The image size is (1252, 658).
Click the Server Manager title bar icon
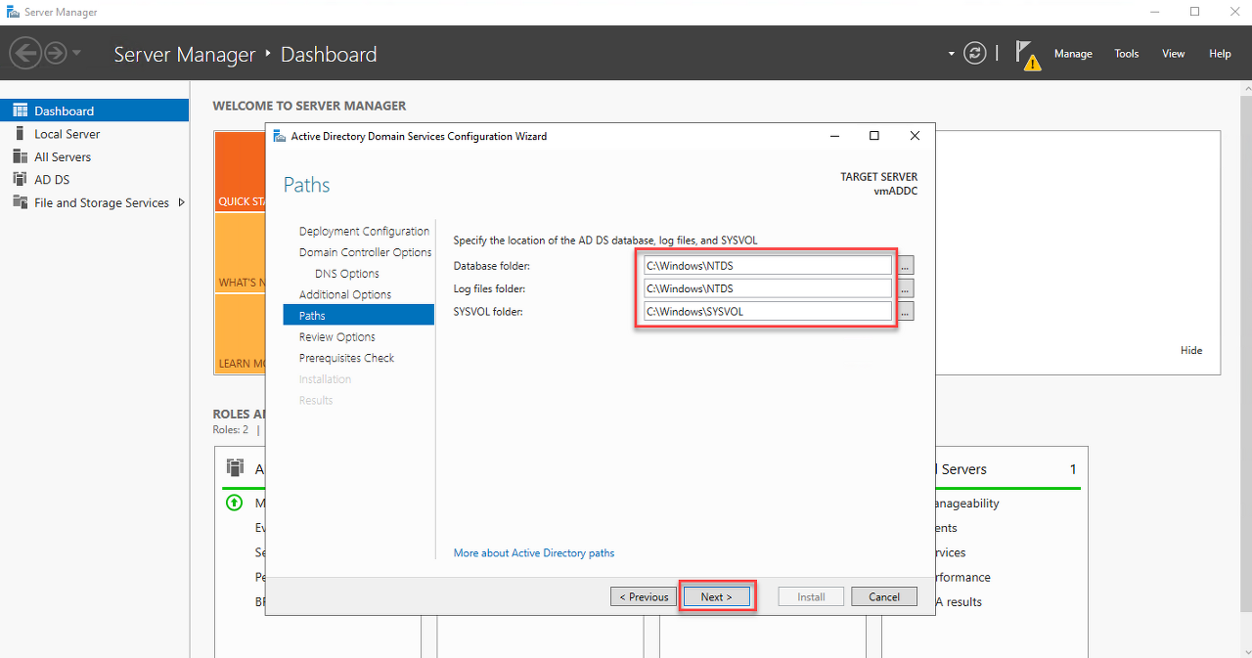pyautogui.click(x=12, y=12)
